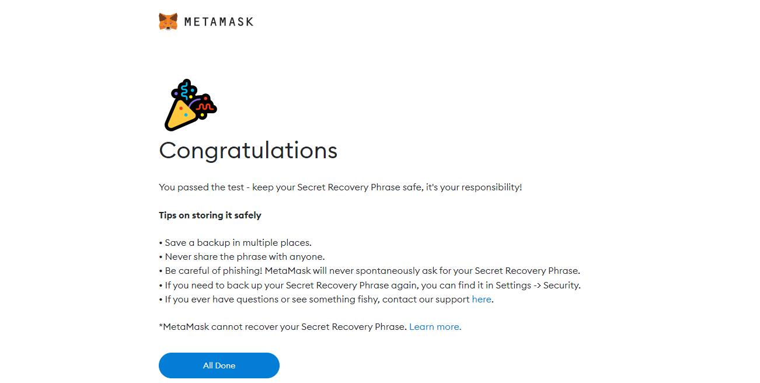
Task: Follow the 'Learn more.' link
Action: 435,327
